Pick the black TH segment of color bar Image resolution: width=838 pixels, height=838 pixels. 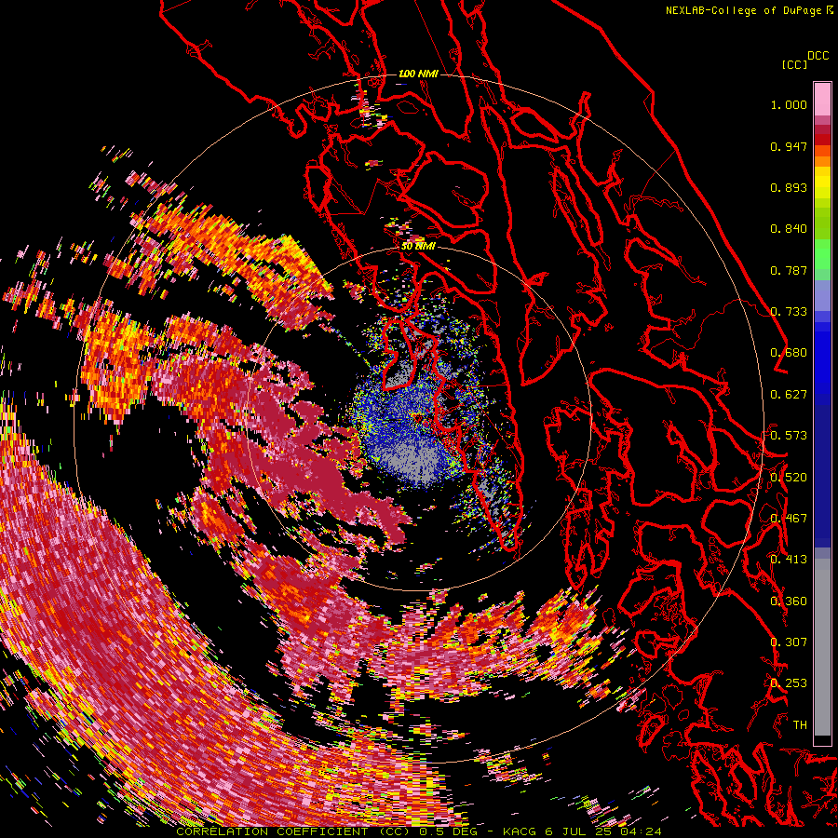coord(822,740)
